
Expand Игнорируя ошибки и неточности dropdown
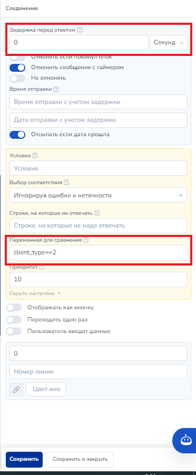tap(99, 195)
